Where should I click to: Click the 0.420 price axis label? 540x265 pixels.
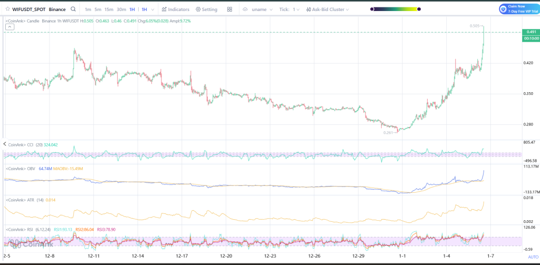click(x=529, y=63)
